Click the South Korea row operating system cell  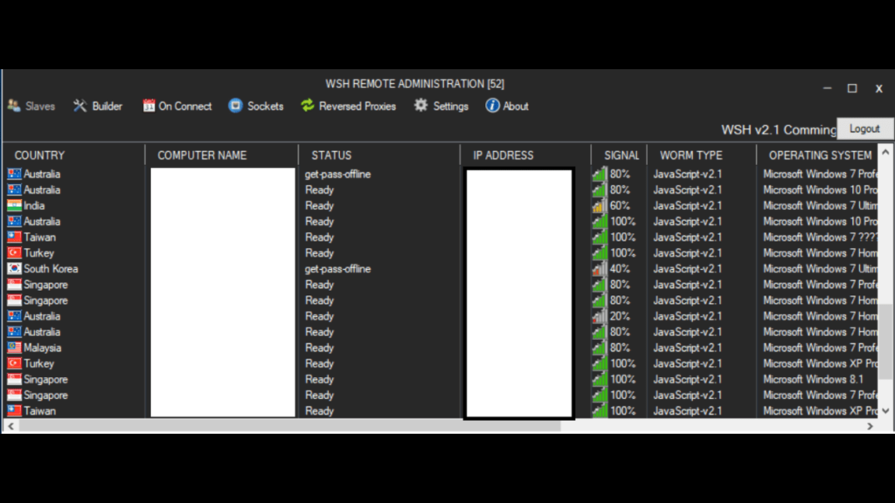coord(820,269)
